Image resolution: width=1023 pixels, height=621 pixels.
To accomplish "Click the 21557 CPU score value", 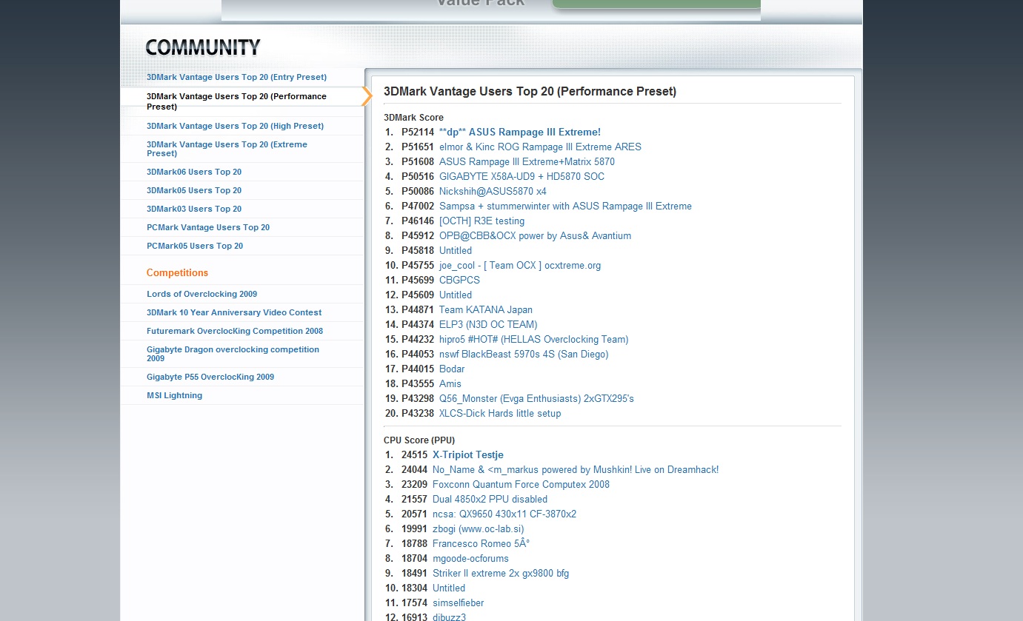I will pyautogui.click(x=415, y=499).
